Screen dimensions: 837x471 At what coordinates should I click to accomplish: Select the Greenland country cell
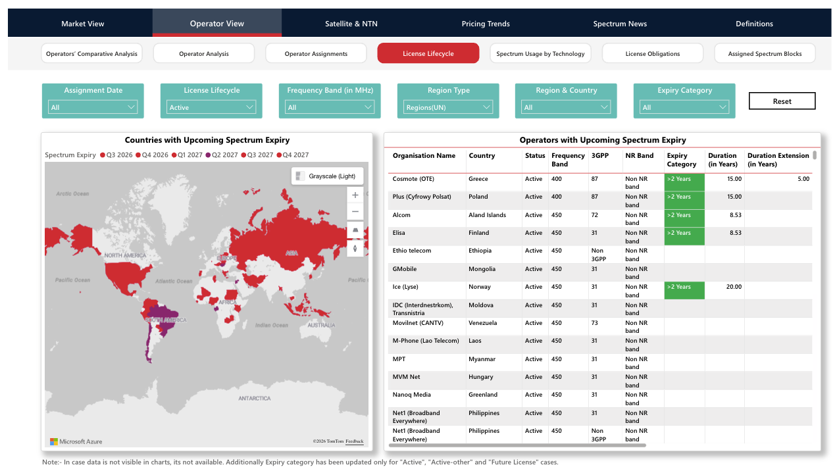pos(484,395)
